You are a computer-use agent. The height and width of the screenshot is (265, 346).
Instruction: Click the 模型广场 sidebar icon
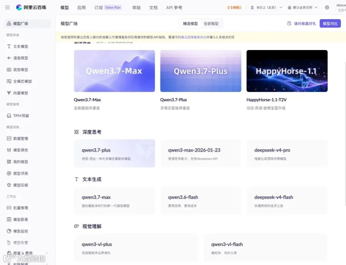click(9, 23)
